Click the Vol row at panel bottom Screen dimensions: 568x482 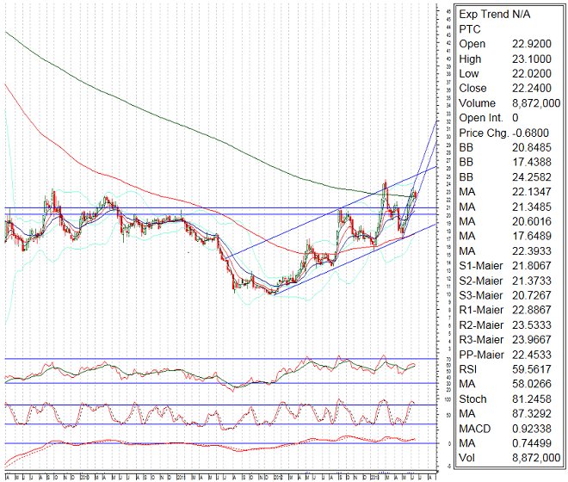(508, 458)
